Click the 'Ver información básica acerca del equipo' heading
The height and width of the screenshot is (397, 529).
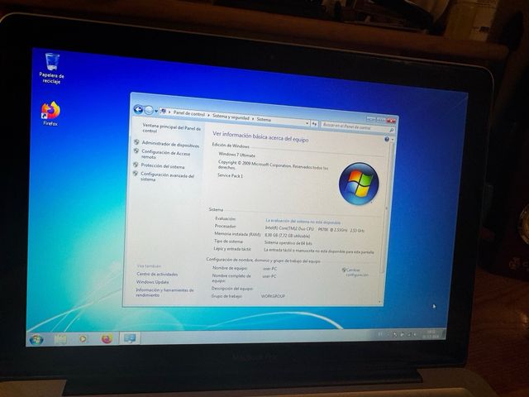click(260, 136)
